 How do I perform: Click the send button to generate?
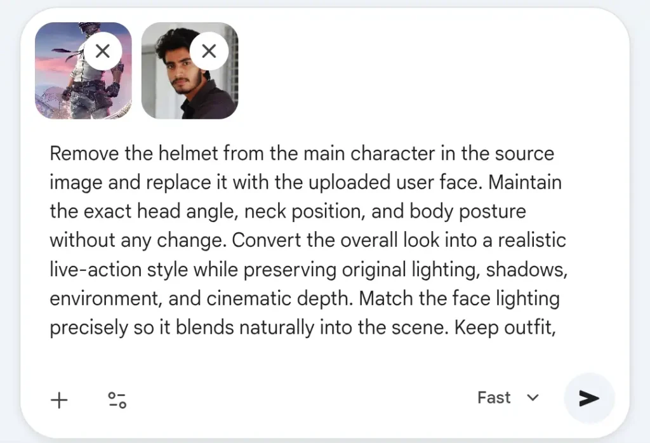(588, 397)
